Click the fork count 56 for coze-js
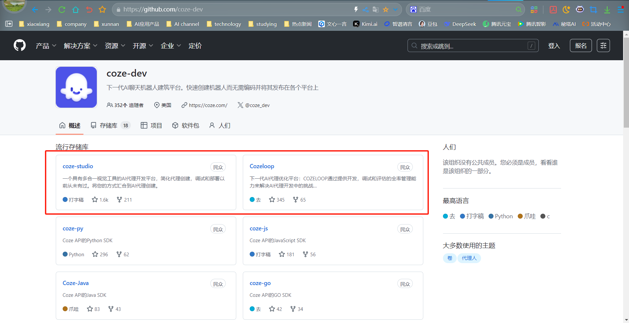 point(309,254)
